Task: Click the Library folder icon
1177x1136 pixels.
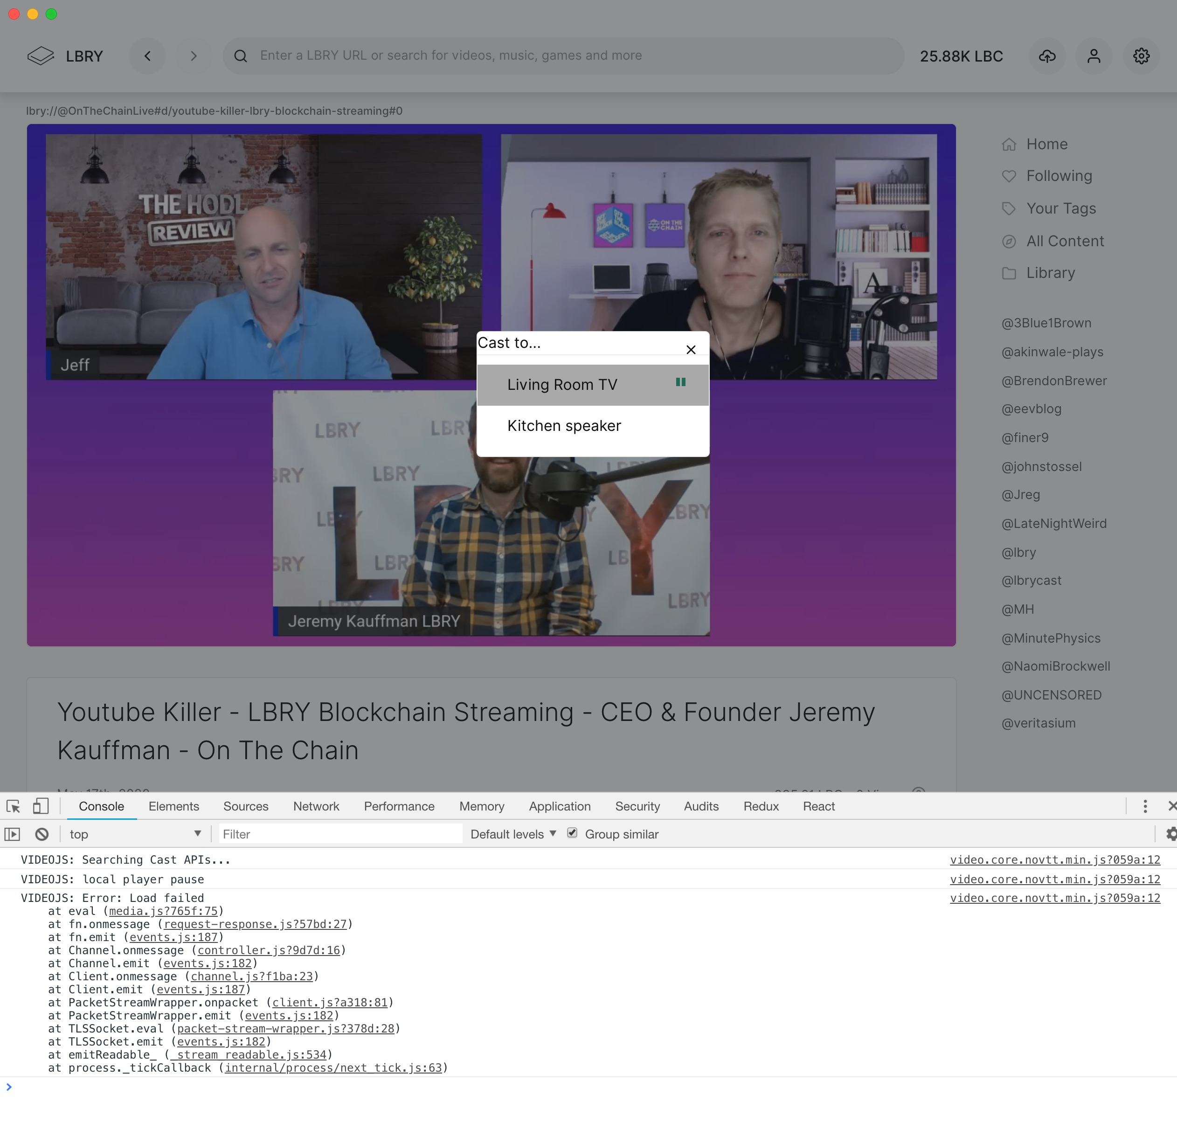Action: pos(1009,273)
